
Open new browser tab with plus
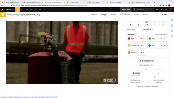[x=154, y=2]
